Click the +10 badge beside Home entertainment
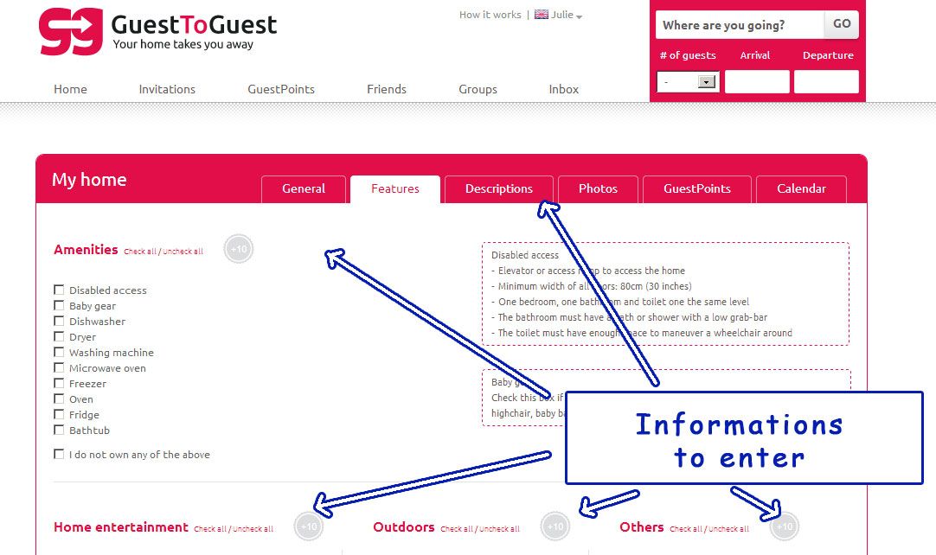 tap(309, 526)
